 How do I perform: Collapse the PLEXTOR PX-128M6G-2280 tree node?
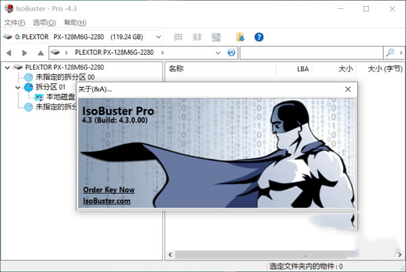tap(7, 68)
